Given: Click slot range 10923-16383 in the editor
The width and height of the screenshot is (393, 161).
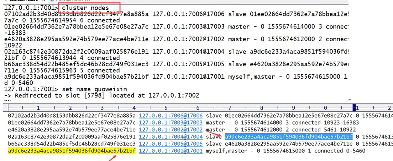Looking at the screenshot, I should coord(341,123).
